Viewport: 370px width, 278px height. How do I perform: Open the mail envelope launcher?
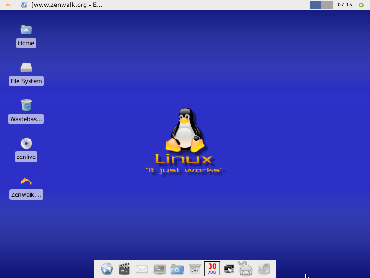pyautogui.click(x=142, y=269)
